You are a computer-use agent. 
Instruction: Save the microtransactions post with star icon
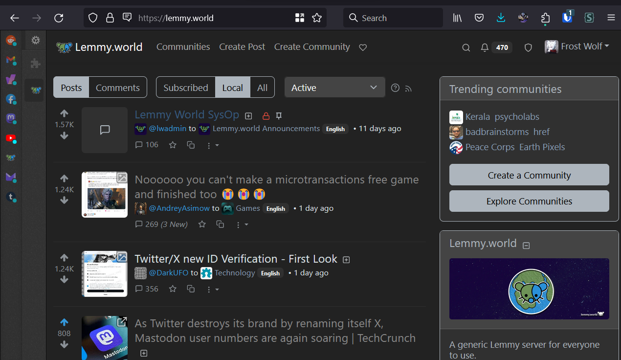tap(202, 224)
